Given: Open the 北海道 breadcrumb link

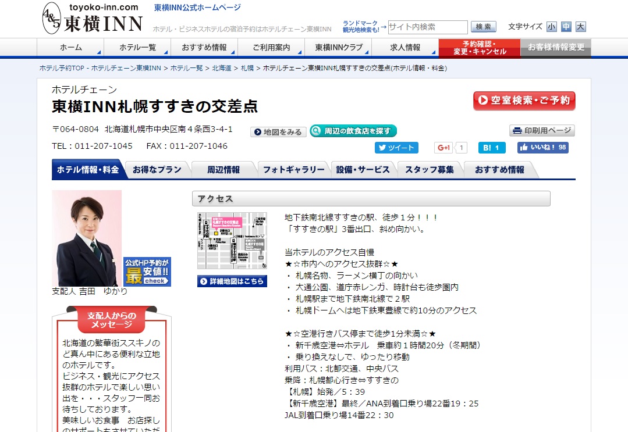Looking at the screenshot, I should (x=222, y=69).
